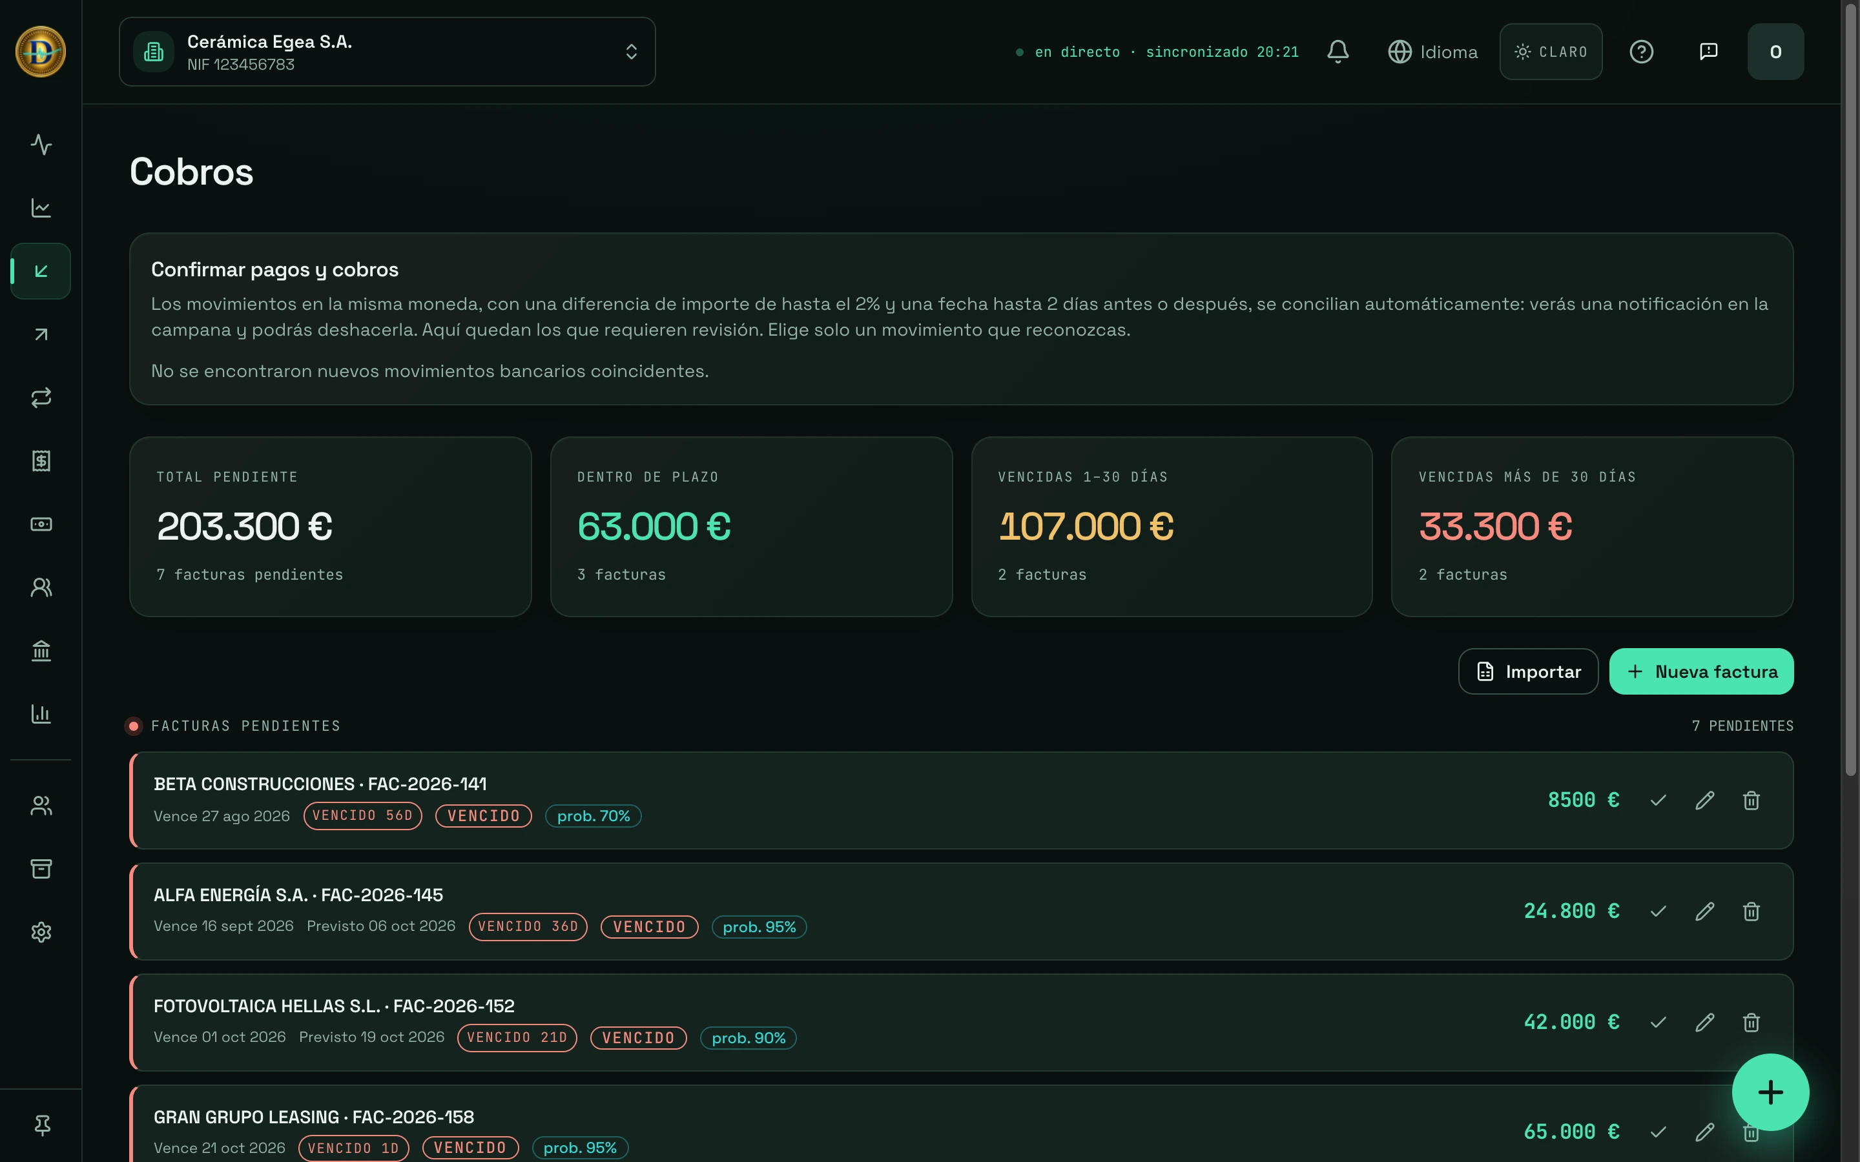Screen dimensions: 1860x1162
Task: Open the bar chart reports sidebar icon
Action: (41, 714)
